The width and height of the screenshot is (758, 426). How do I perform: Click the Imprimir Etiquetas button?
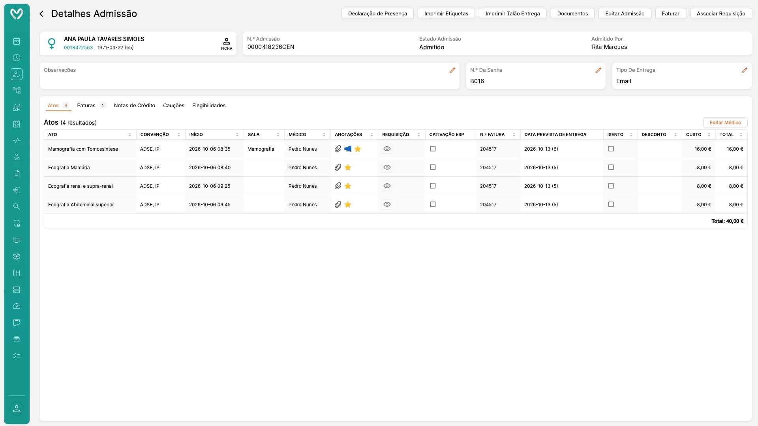click(x=446, y=13)
